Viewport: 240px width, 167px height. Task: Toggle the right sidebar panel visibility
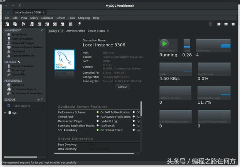point(233,24)
